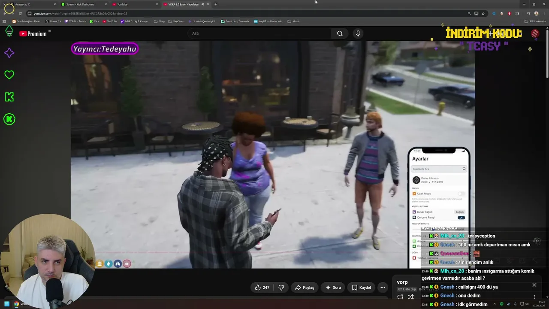The image size is (549, 309).
Task: Open Windows Start menu
Action: (7, 304)
